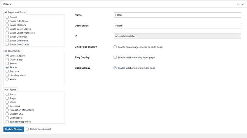Select the Bauer Goal Pads checkbox

click(x=7, y=37)
